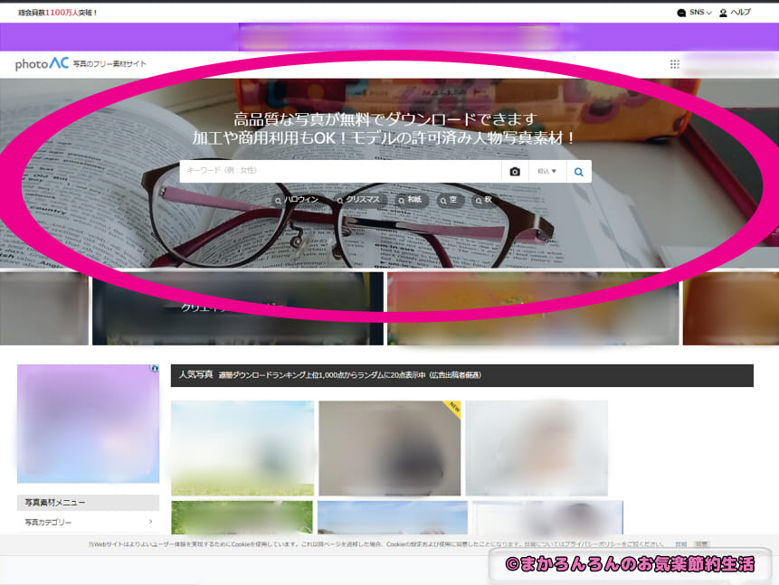
Task: Select the クリスマス keyword tag
Action: click(x=362, y=200)
